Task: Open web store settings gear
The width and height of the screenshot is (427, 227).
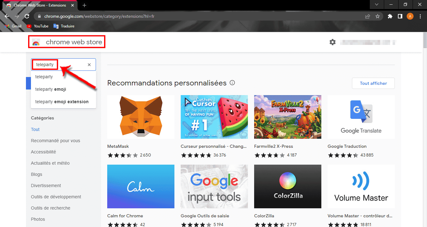Action: (333, 42)
